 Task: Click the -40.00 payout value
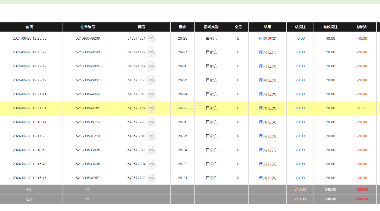362,38
